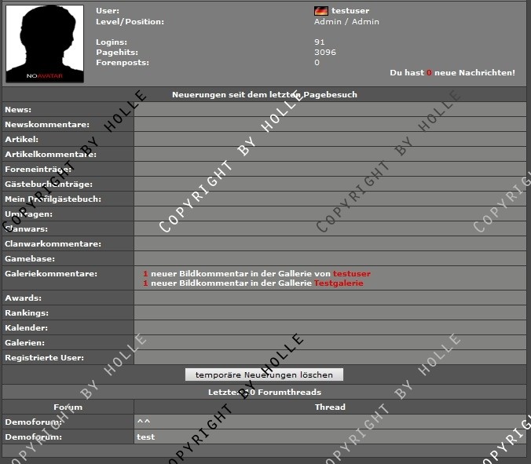
Task: Open forum thread '^^'
Action: coord(144,422)
